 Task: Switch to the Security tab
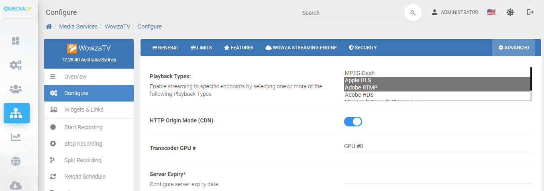[363, 47]
